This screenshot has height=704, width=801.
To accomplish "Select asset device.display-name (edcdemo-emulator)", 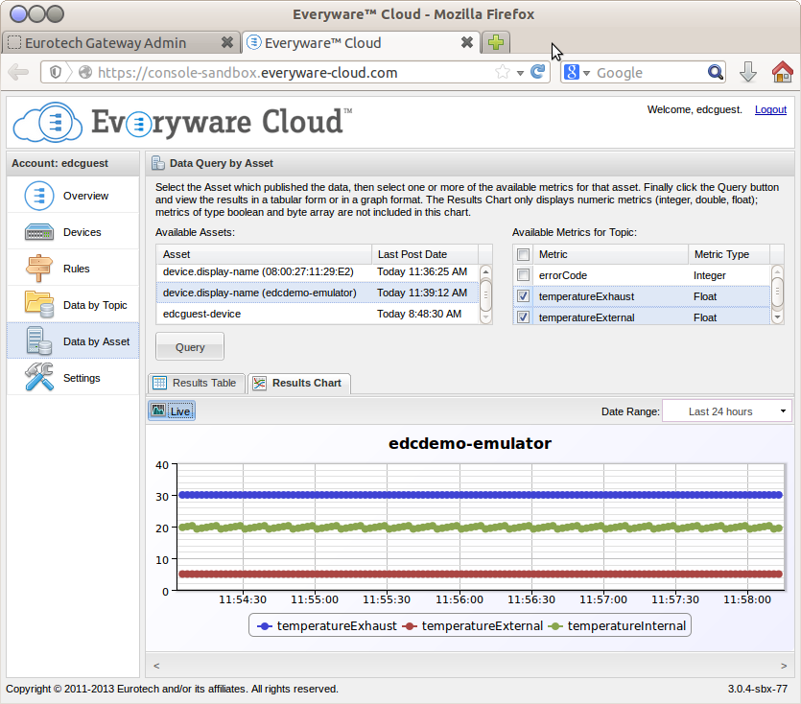I will (x=318, y=293).
